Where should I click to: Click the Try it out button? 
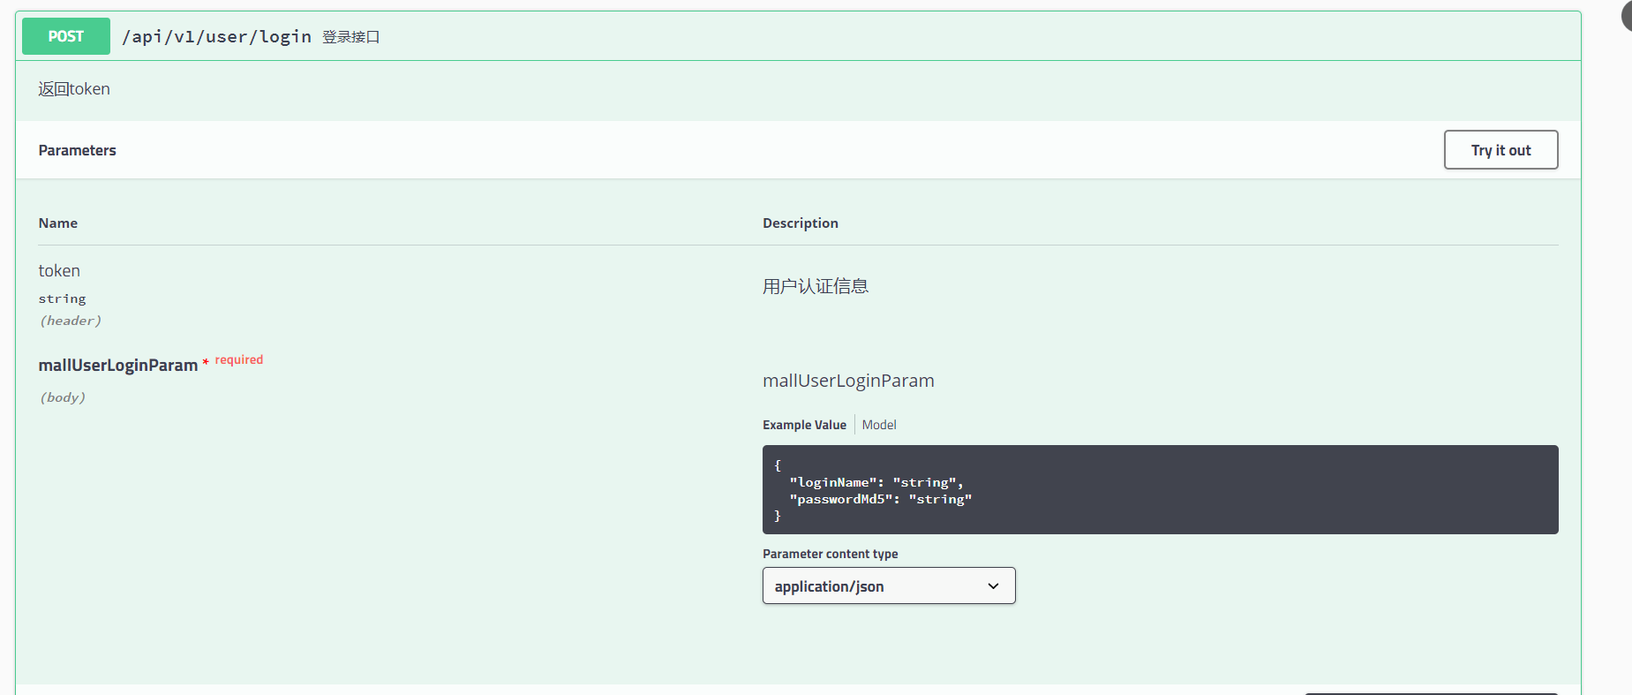1500,150
